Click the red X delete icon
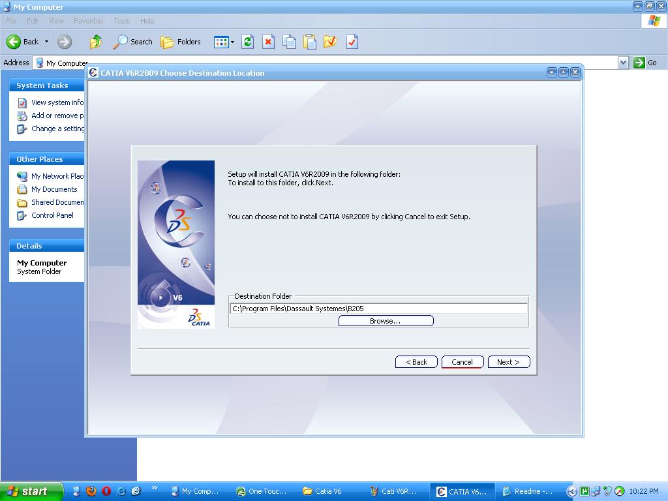This screenshot has height=501, width=668. click(x=268, y=42)
